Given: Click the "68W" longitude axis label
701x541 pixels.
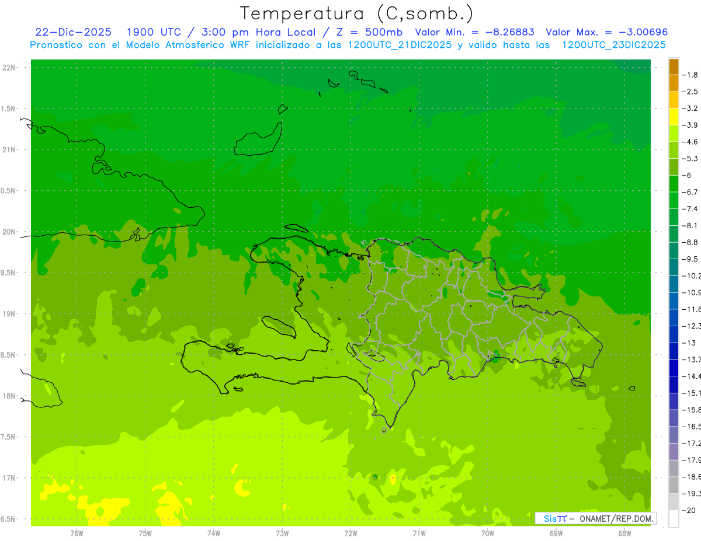Looking at the screenshot, I should (x=624, y=533).
